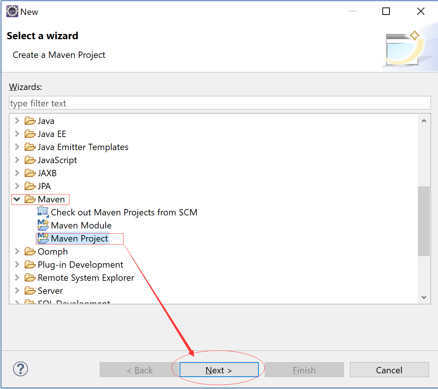The height and width of the screenshot is (389, 438).
Task: Select the JPA tree entry
Action: click(44, 186)
